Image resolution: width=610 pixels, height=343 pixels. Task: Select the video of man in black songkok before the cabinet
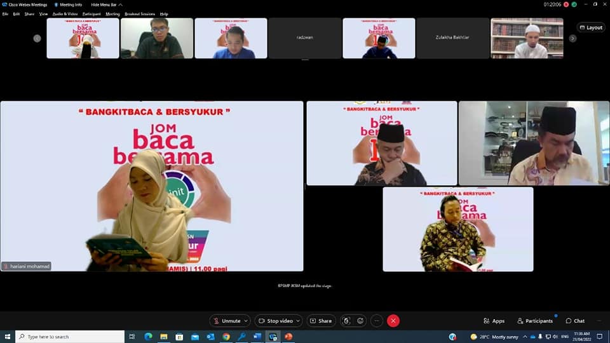pos(534,143)
